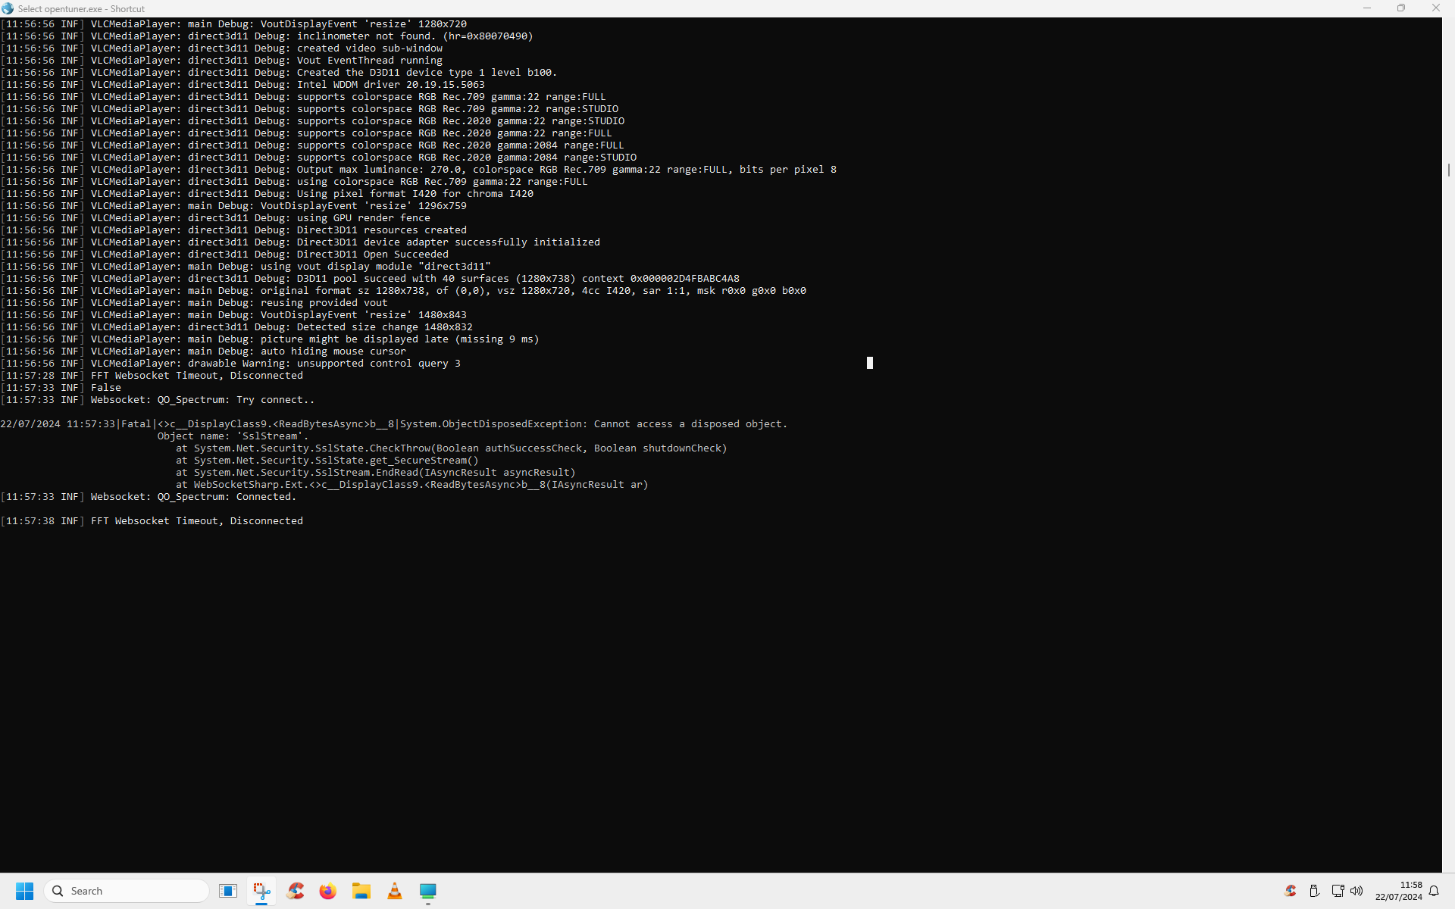This screenshot has width=1455, height=909.
Task: Click the 'SslStream.EndRead' stack trace line
Action: click(x=376, y=473)
